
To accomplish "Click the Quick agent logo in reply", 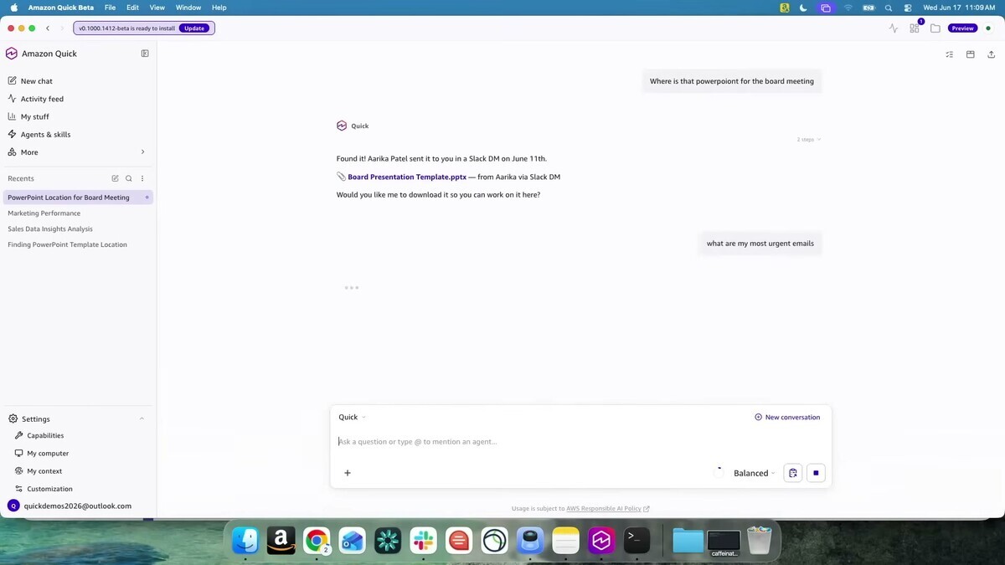I will 342,126.
